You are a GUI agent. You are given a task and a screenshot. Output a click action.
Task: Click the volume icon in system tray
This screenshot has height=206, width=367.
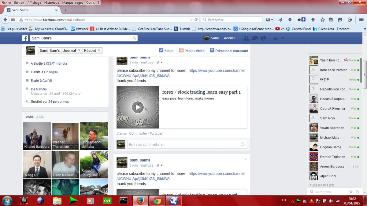coord(330,201)
